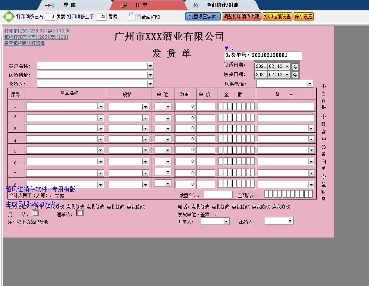Expand the 客户名称 dropdown
The image size is (369, 286).
150,66
